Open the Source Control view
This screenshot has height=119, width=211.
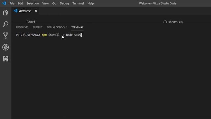[x=5, y=36]
